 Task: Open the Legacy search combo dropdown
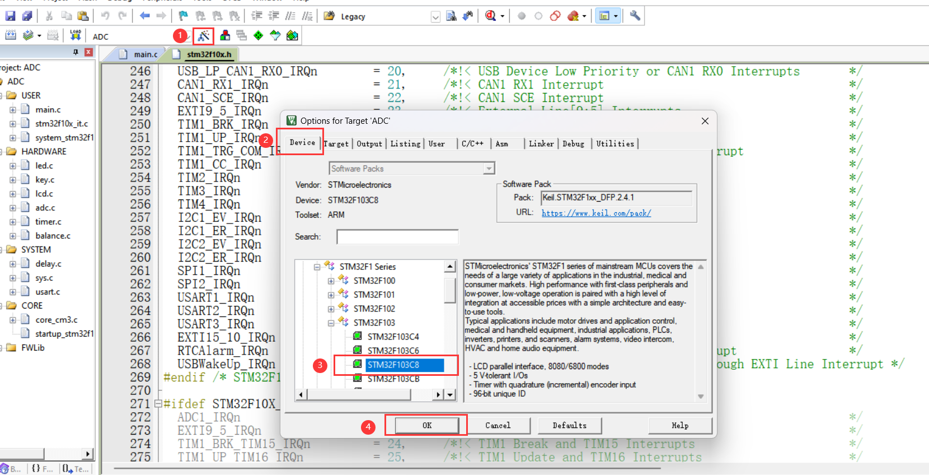pos(435,17)
